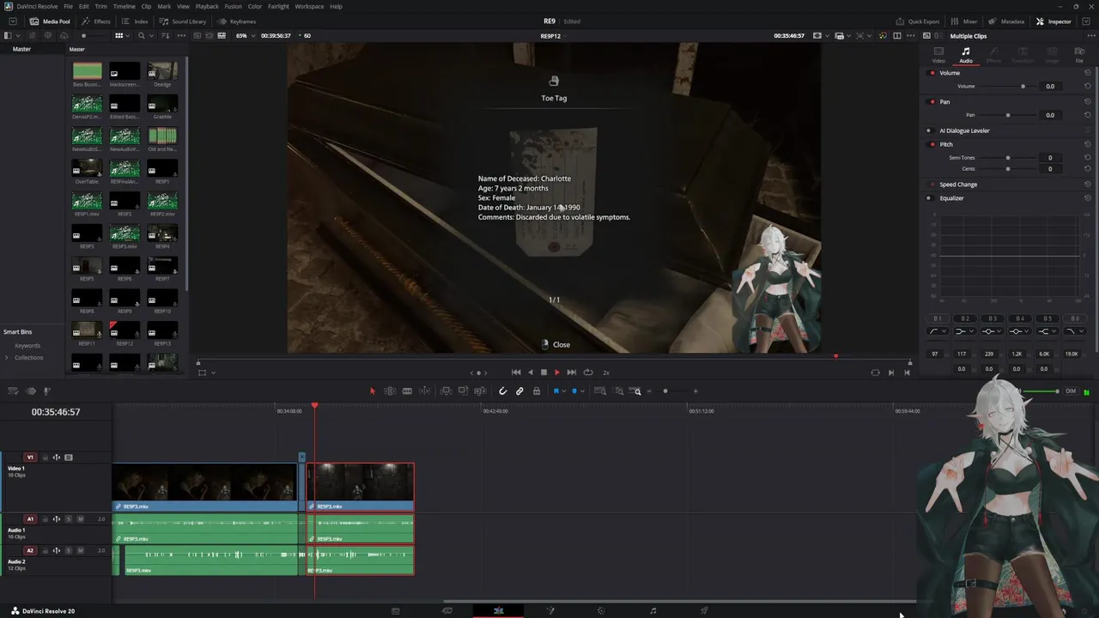
Task: Activate the Trim Edit Mode tool
Action: pos(390,391)
